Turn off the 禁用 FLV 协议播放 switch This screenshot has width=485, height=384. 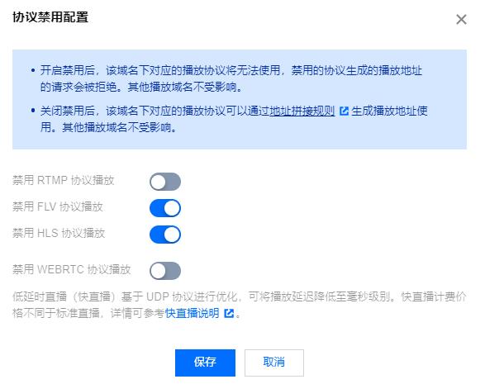(165, 208)
